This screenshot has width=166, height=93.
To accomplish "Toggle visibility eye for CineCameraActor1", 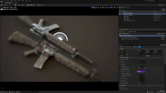I will [x=120, y=14].
